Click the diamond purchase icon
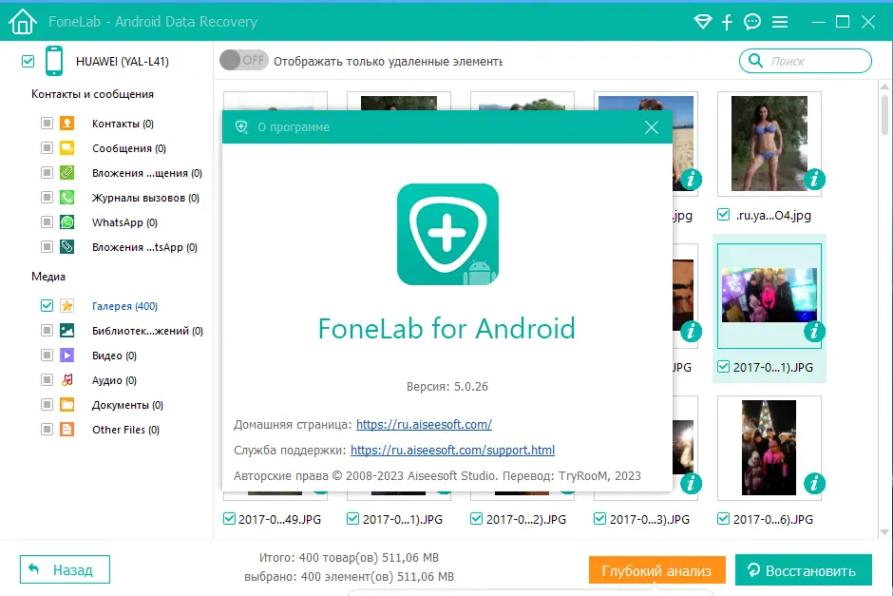This screenshot has height=596, width=893. click(x=703, y=22)
